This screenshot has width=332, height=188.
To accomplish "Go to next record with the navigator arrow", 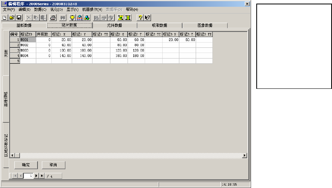I will pos(36,176).
